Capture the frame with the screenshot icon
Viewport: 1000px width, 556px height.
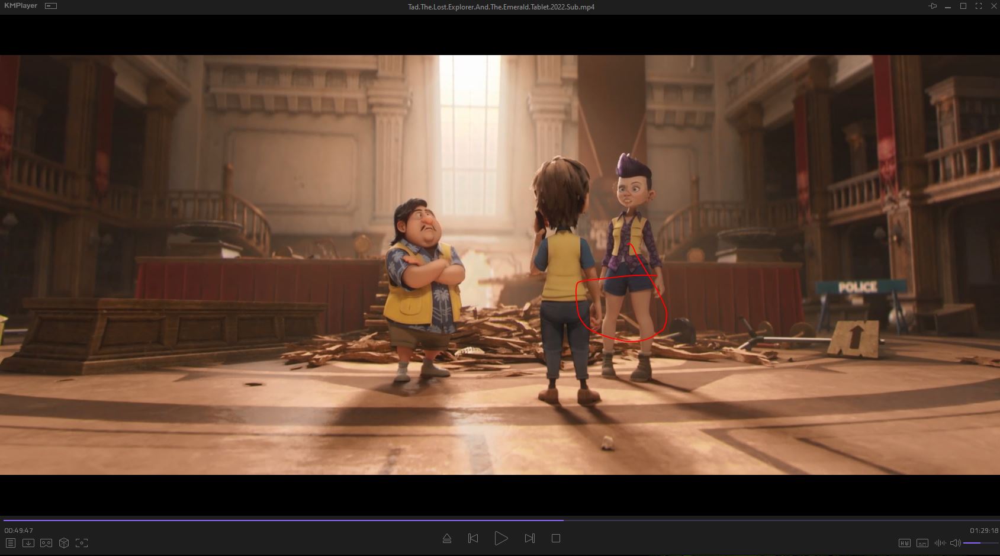tap(82, 543)
